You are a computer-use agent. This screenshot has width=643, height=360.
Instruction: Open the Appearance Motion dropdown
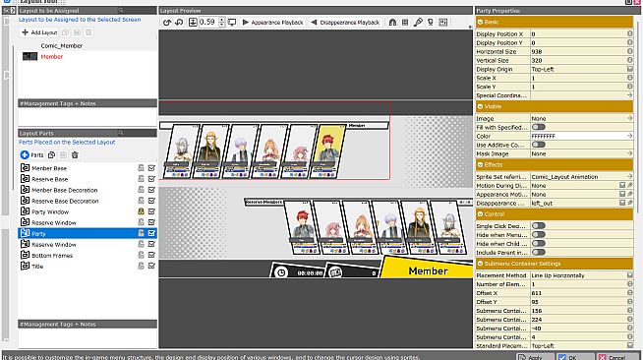tap(622, 194)
